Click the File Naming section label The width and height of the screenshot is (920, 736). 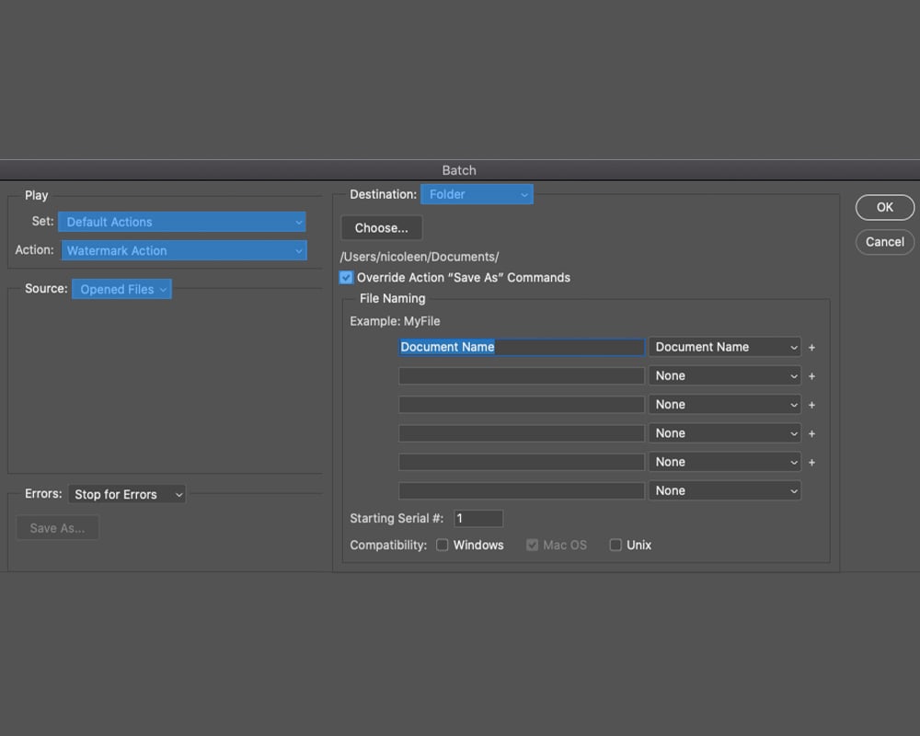coord(393,298)
